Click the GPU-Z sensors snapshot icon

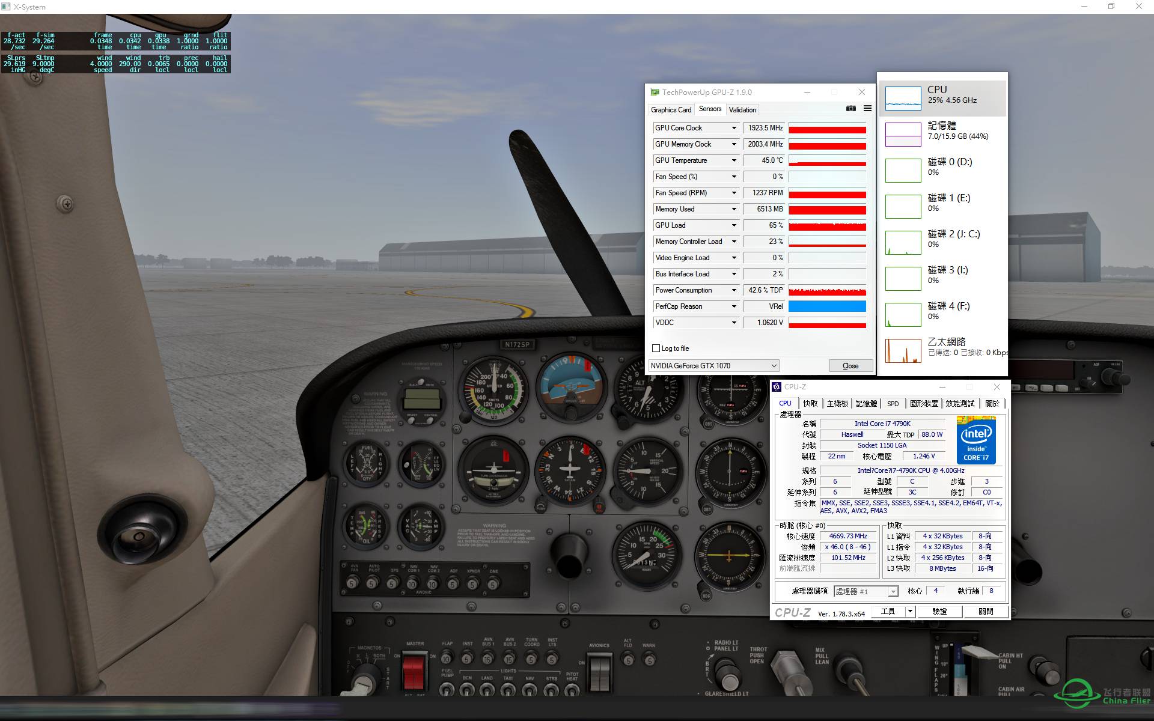pos(850,109)
